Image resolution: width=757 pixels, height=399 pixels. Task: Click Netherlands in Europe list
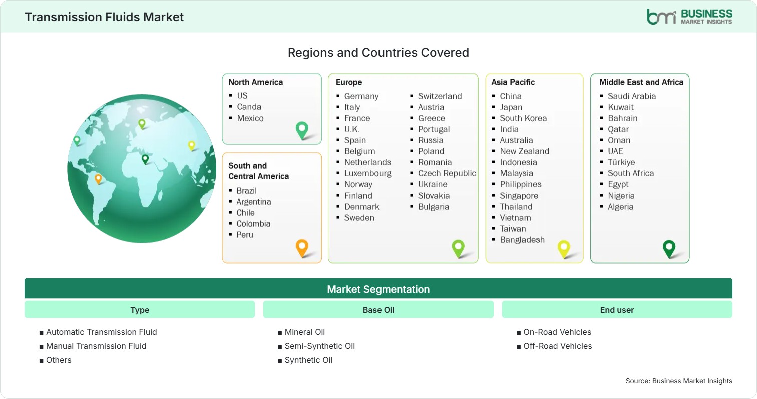367,162
